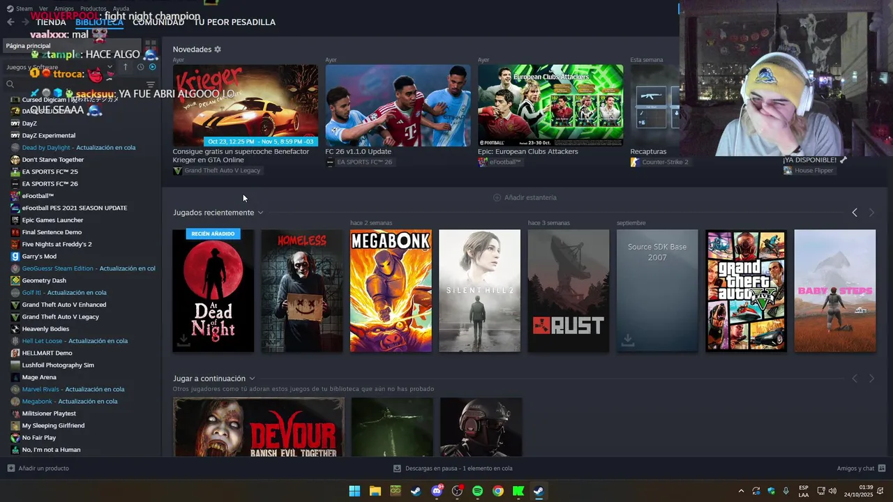Switch to the COMUNIDAD tab
Image resolution: width=893 pixels, height=502 pixels.
tap(158, 22)
